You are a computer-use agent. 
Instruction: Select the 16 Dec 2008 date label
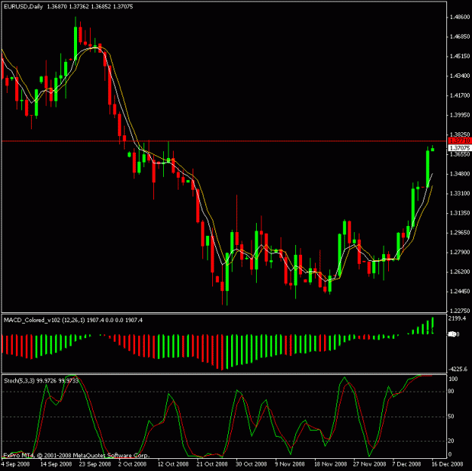click(447, 464)
